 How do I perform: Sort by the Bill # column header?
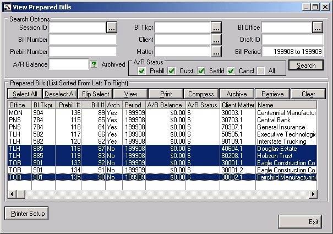93,105
